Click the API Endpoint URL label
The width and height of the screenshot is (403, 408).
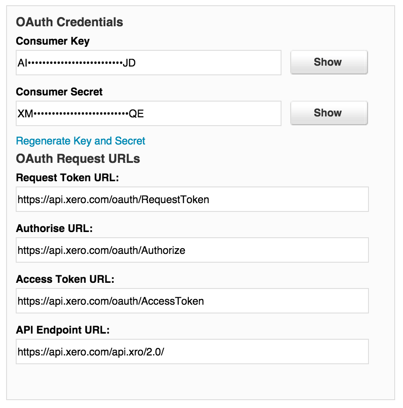point(63,330)
